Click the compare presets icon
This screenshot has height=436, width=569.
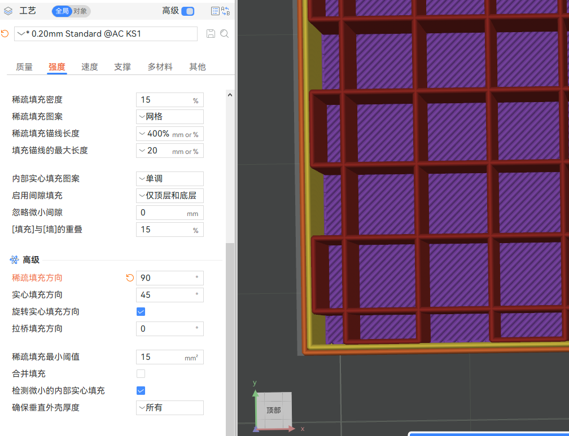point(225,11)
